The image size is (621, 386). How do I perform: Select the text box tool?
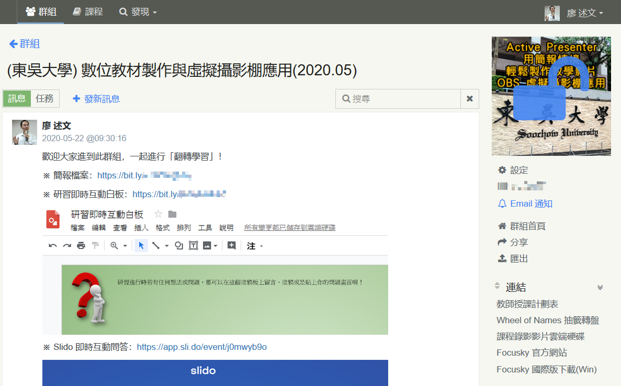[x=193, y=246]
